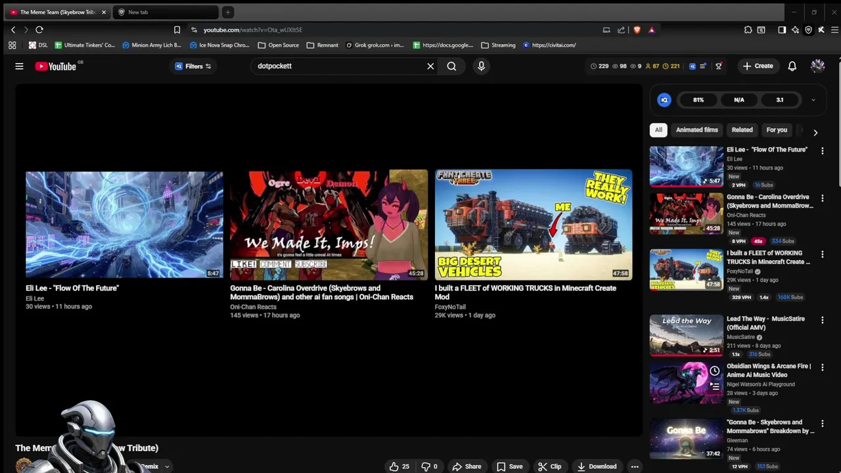
Task: Show more category chips with the right arrow
Action: pos(815,132)
